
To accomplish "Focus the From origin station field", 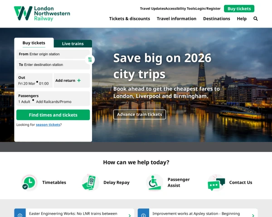I will [x=53, y=54].
